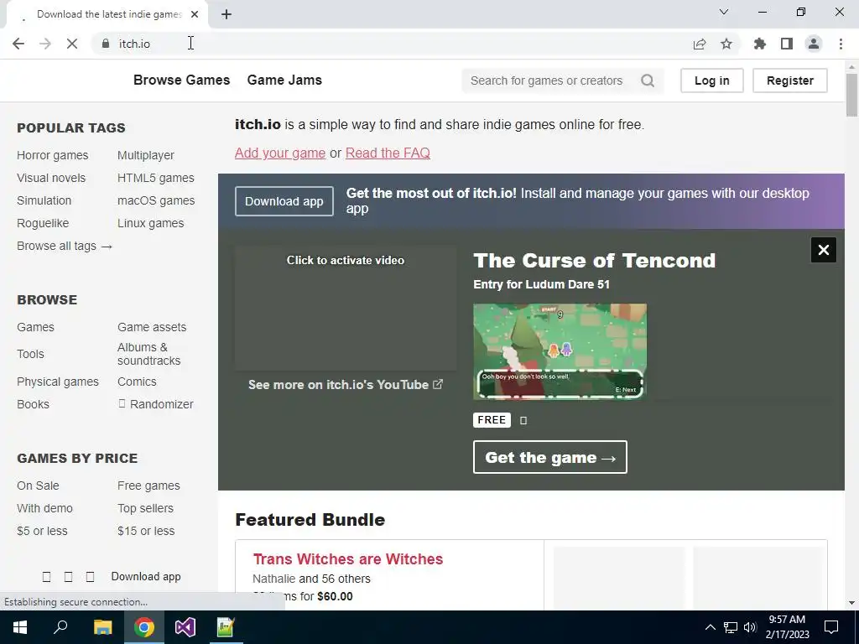Open the Chrome profile avatar
Screen dimensions: 859x644
pyautogui.click(x=814, y=44)
